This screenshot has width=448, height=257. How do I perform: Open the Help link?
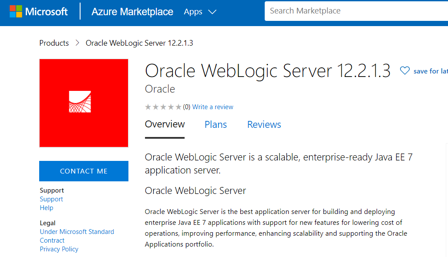coord(47,208)
